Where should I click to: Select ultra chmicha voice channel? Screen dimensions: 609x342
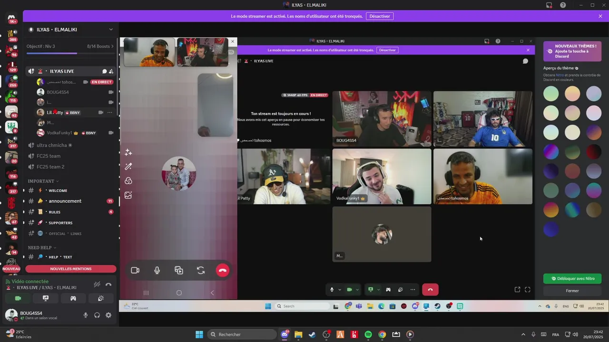point(70,145)
